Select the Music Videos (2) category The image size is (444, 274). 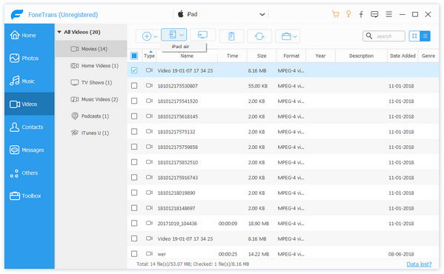pos(91,99)
